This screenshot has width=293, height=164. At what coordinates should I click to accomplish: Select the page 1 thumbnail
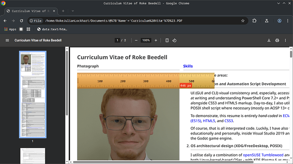click(33, 94)
